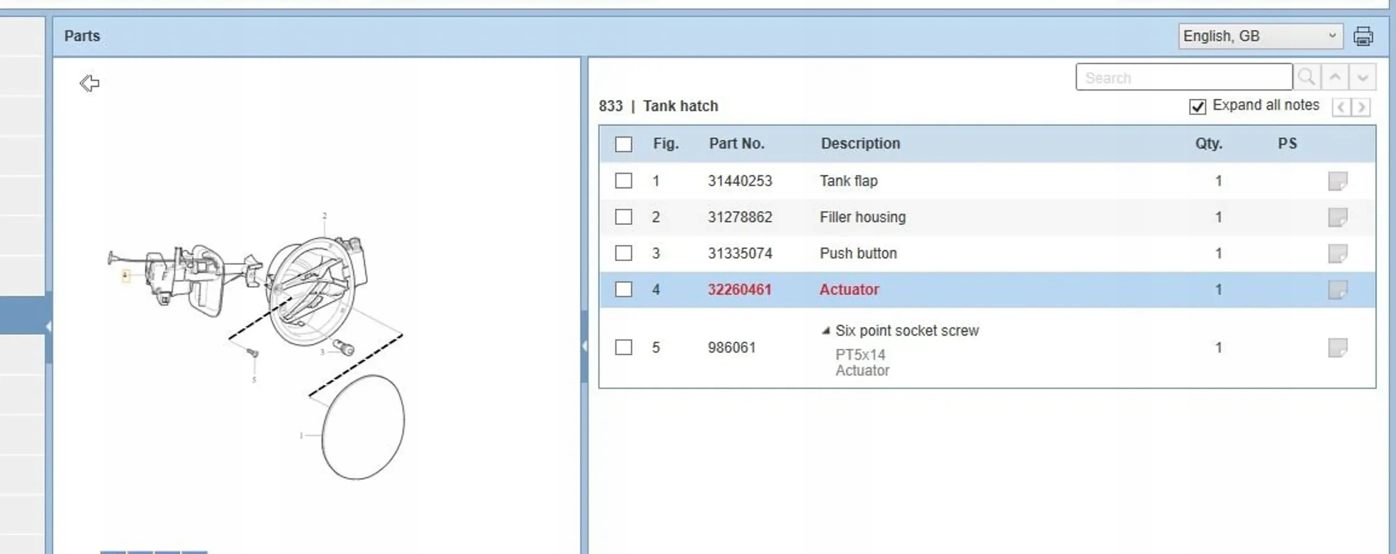Select the Six point socket screw description

(x=907, y=331)
